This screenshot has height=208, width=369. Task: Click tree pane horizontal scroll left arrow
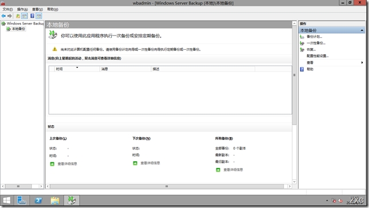[3, 186]
